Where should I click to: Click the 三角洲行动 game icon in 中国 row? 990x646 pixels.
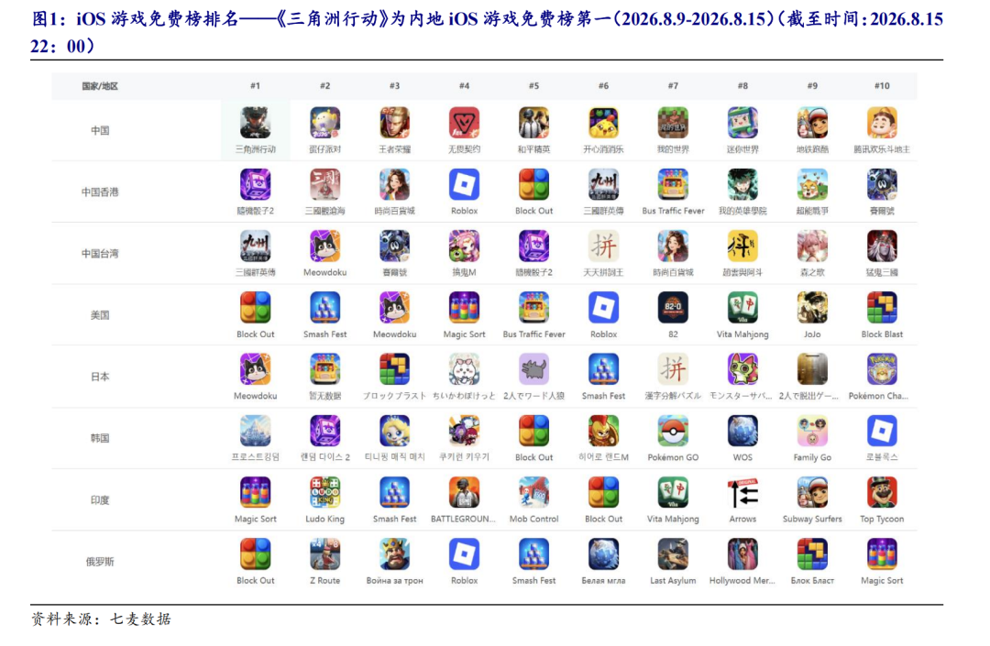coord(255,123)
